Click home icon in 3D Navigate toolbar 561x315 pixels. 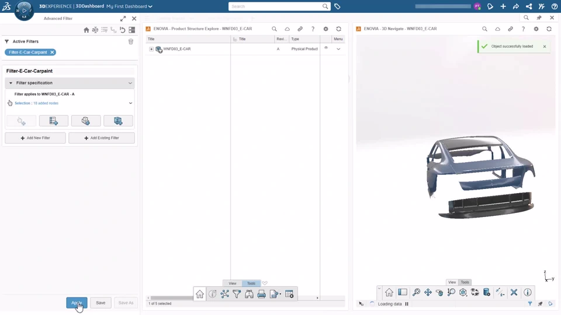point(389,292)
